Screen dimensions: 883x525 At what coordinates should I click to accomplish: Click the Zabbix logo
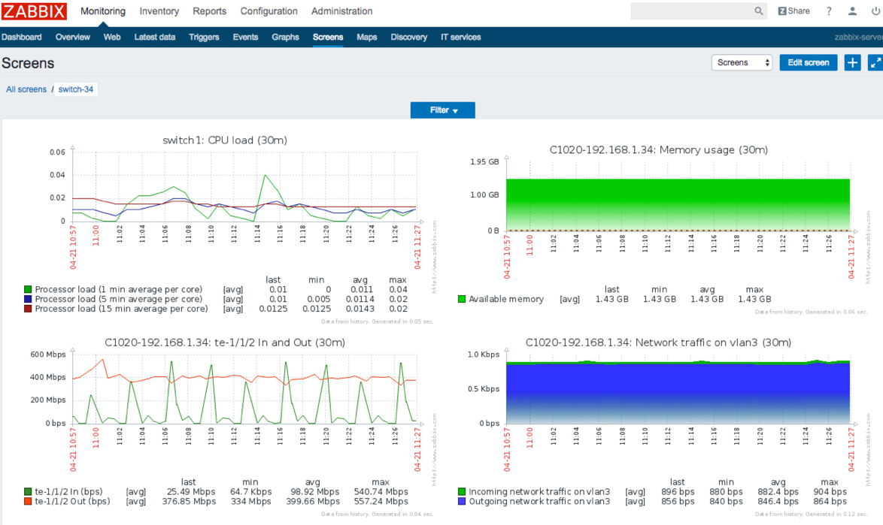point(35,11)
